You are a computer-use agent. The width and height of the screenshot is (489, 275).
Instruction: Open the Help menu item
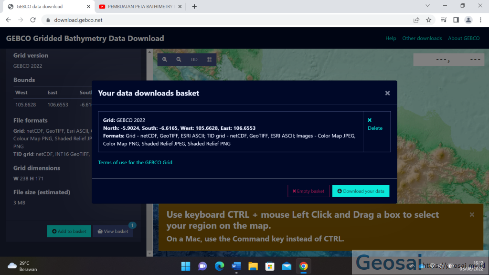point(391,38)
